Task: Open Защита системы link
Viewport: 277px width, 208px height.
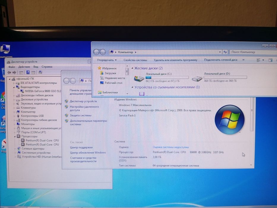Action: pos(80,116)
